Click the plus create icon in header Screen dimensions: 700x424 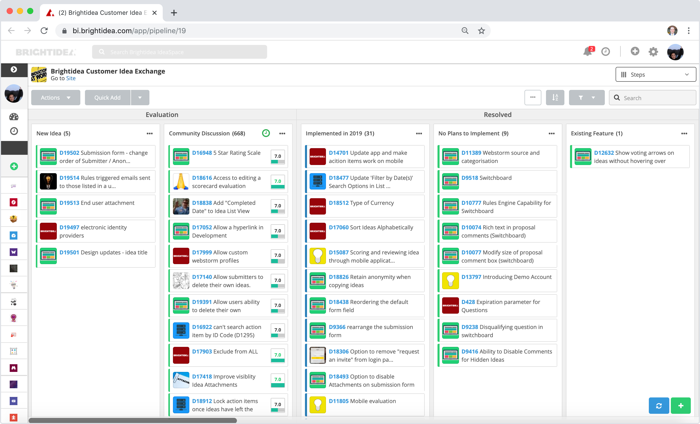[x=635, y=51]
